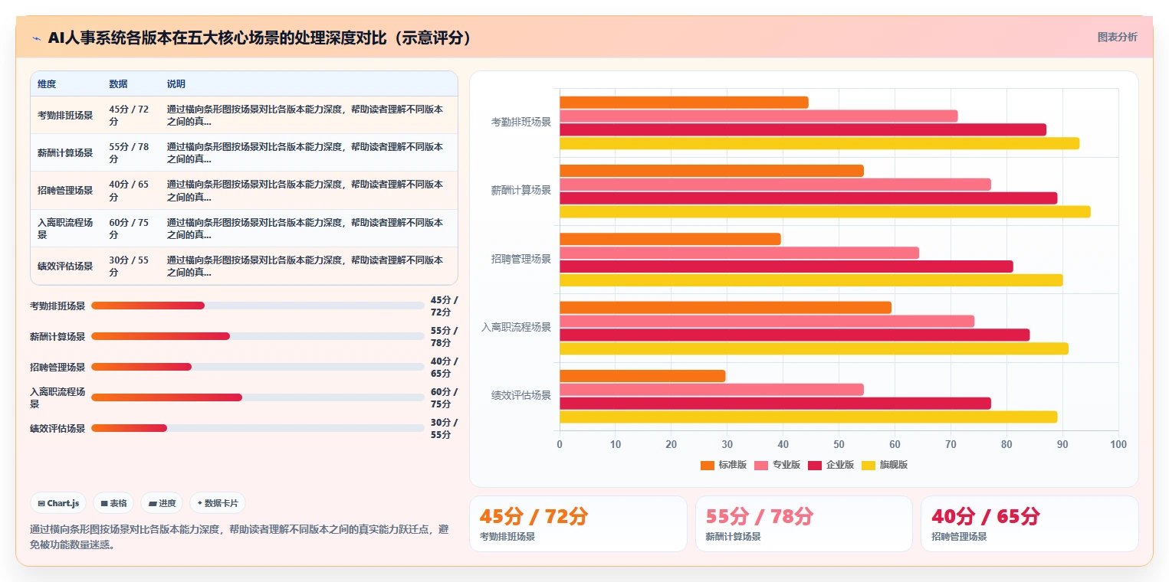
Task: Select the 薪酬计算场景 table row name
Action: (65, 153)
